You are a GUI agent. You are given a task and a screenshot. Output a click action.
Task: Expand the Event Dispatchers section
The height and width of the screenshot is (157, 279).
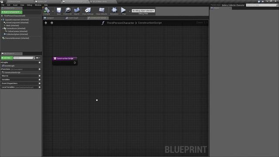click(10, 83)
